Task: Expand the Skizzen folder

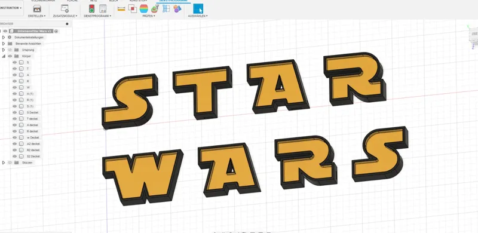Action: 4,163
